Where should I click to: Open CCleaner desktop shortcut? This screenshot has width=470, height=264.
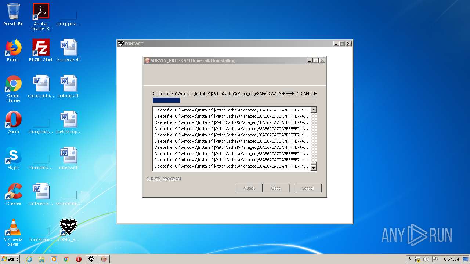(13, 194)
